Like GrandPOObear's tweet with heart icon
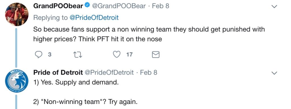The width and height of the screenshot is (291, 109). [x=117, y=54]
